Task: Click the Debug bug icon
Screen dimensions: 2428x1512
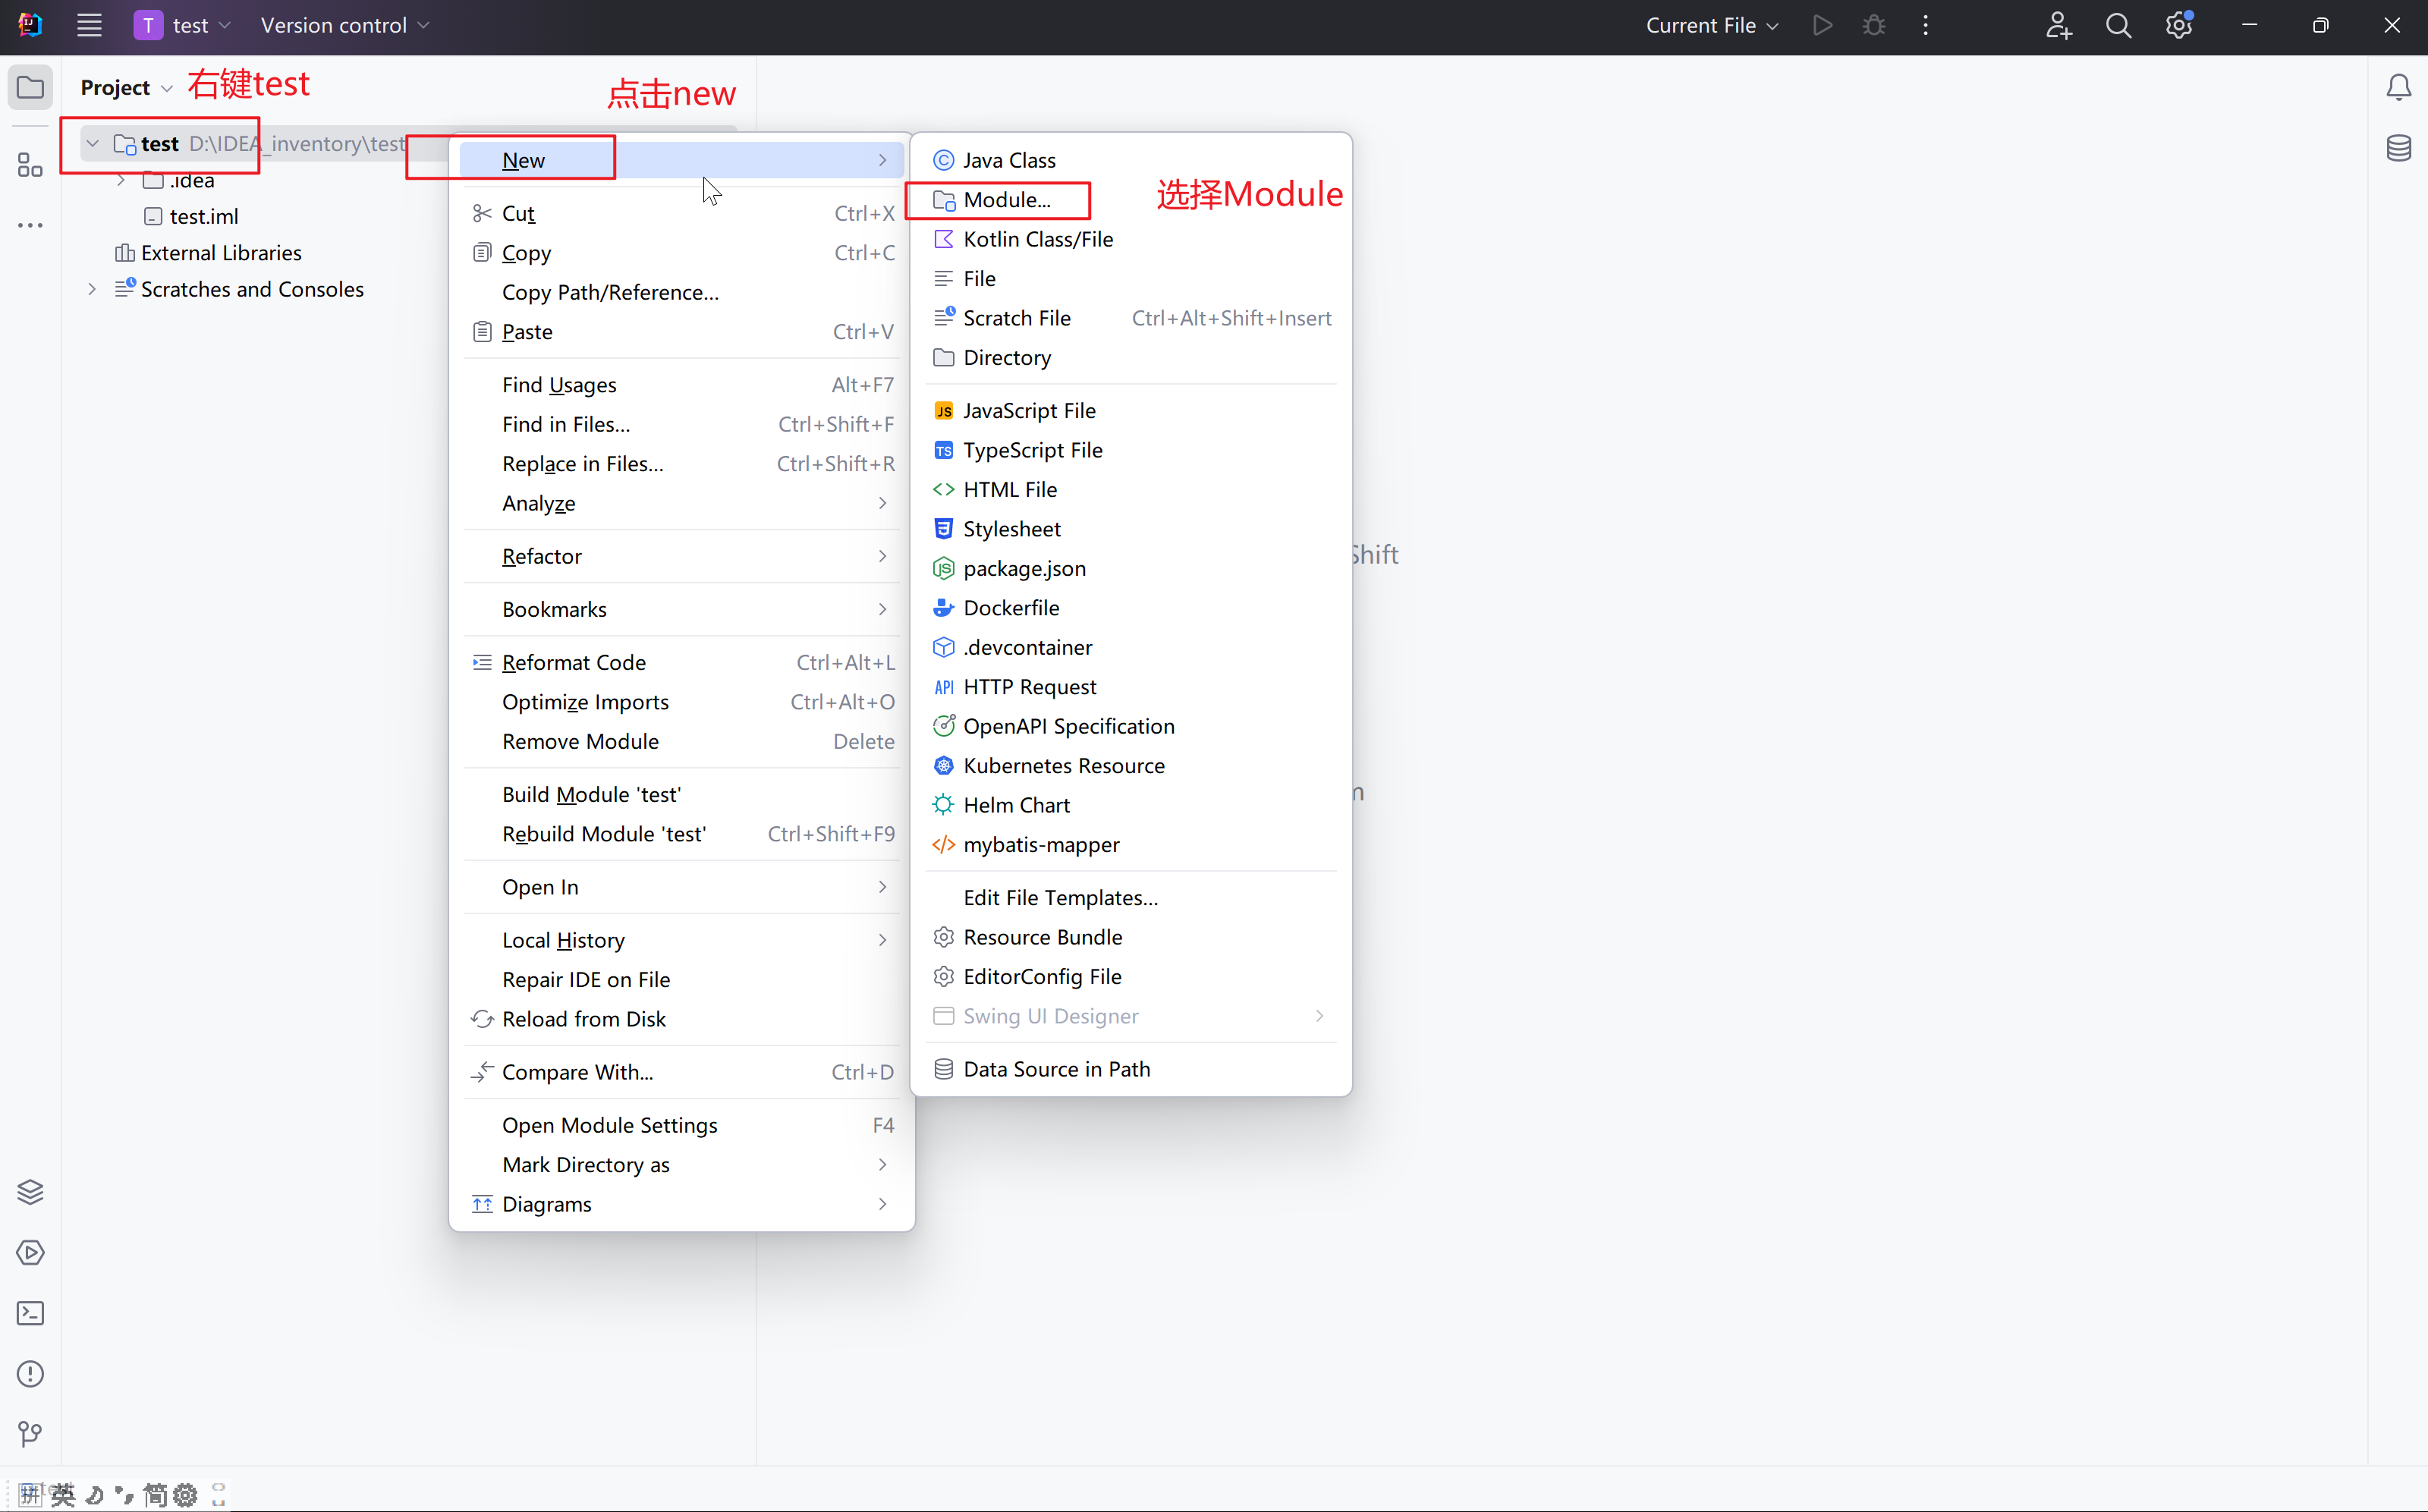Action: [x=1874, y=26]
